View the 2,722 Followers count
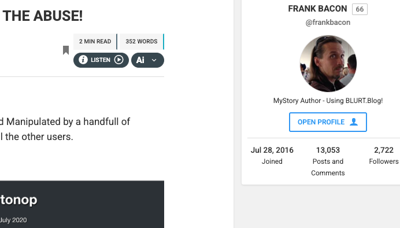This screenshot has height=228, width=400. [x=383, y=156]
